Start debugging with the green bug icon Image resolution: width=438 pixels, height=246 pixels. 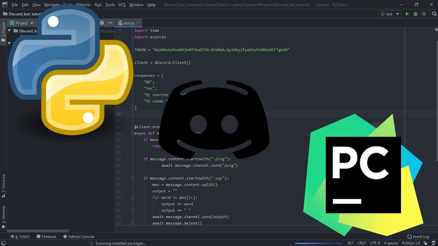pos(415,14)
